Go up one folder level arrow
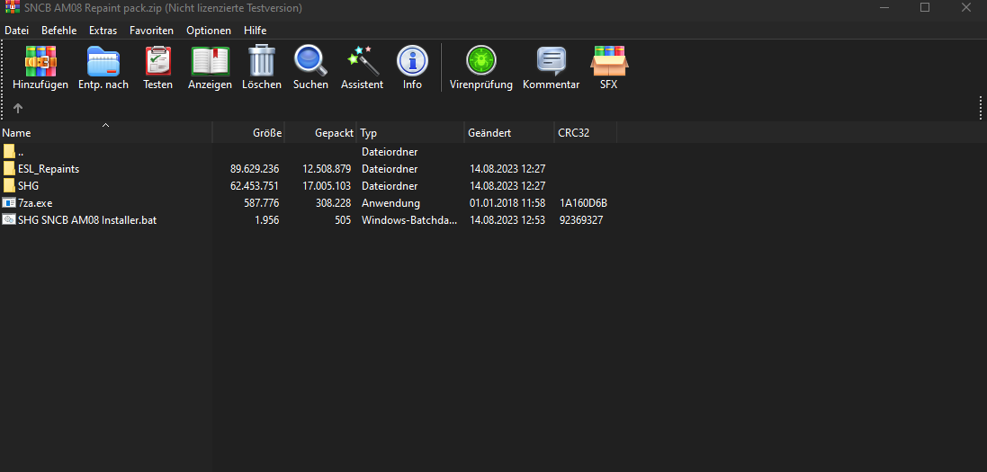Viewport: 987px width, 472px height. point(18,108)
